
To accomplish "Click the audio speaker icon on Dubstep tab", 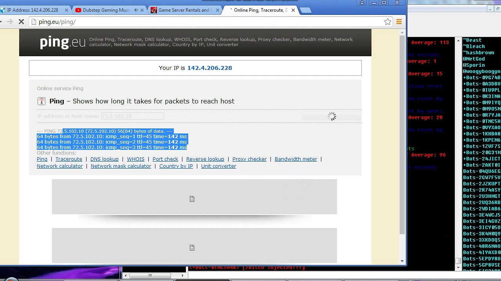I will click(x=136, y=10).
